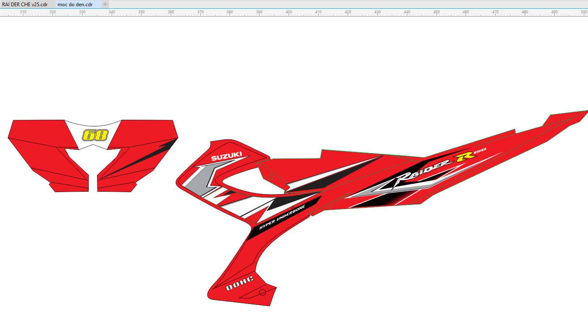
Task: Click the SUZUKI text on side panel
Action: coord(227,156)
